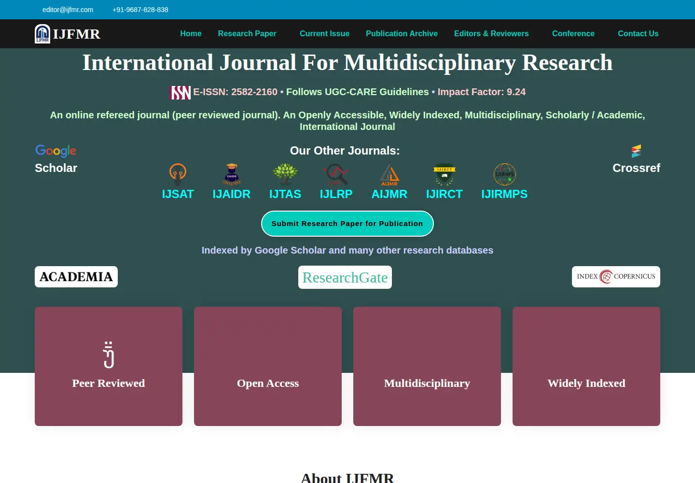The width and height of the screenshot is (695, 483).
Task: Click the ISSN logo icon
Action: (180, 92)
